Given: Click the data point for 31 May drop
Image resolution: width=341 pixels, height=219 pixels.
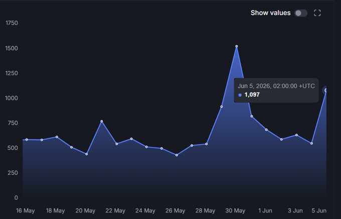Looking at the screenshot, I should coord(252,116).
